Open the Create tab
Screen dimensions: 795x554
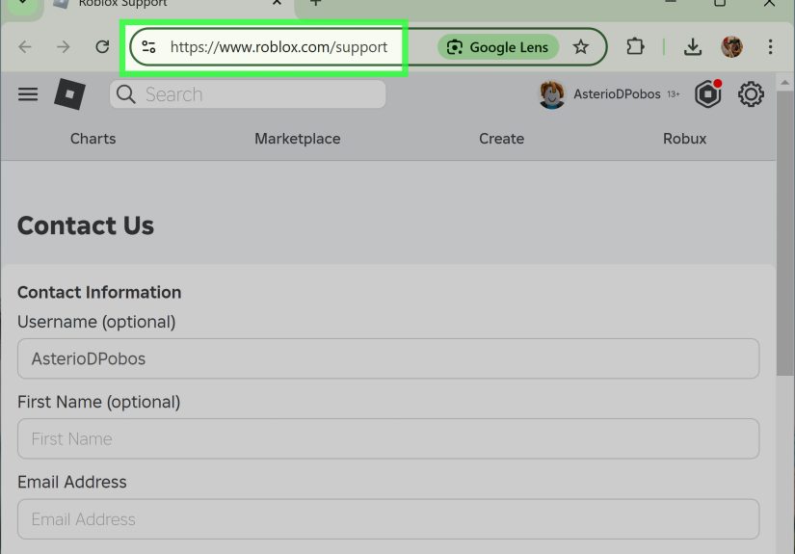[x=501, y=139]
